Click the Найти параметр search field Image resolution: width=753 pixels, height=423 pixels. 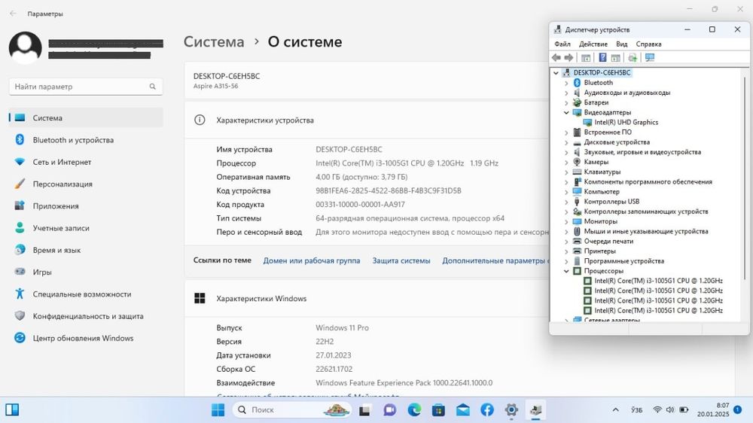coord(86,87)
